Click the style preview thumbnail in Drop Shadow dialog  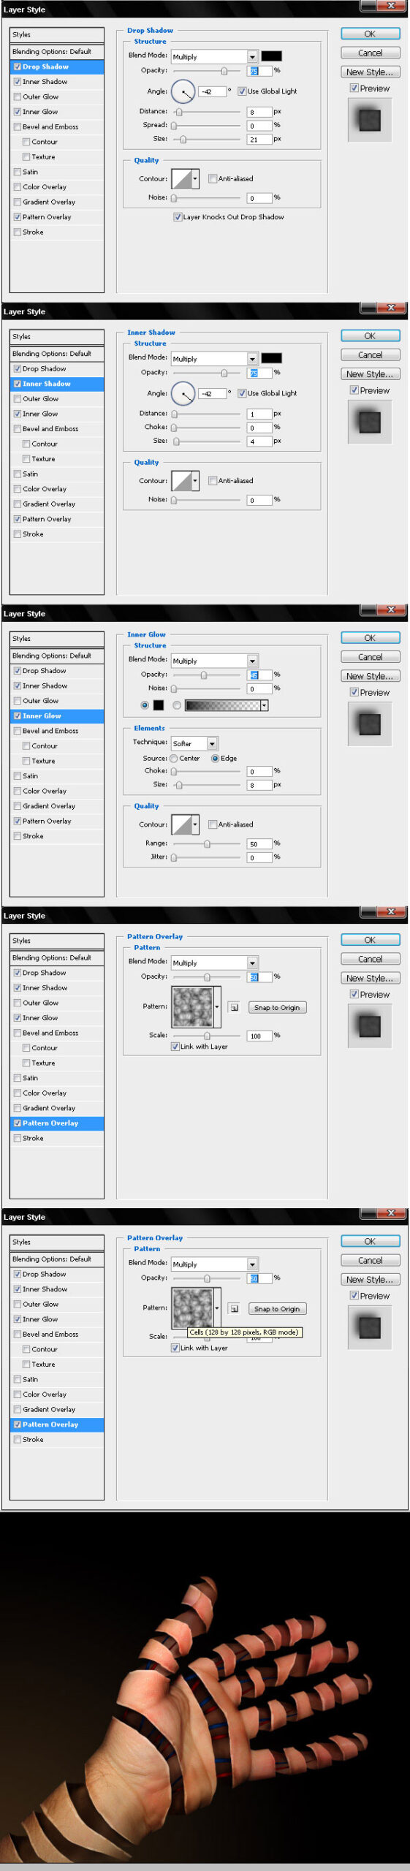[370, 120]
